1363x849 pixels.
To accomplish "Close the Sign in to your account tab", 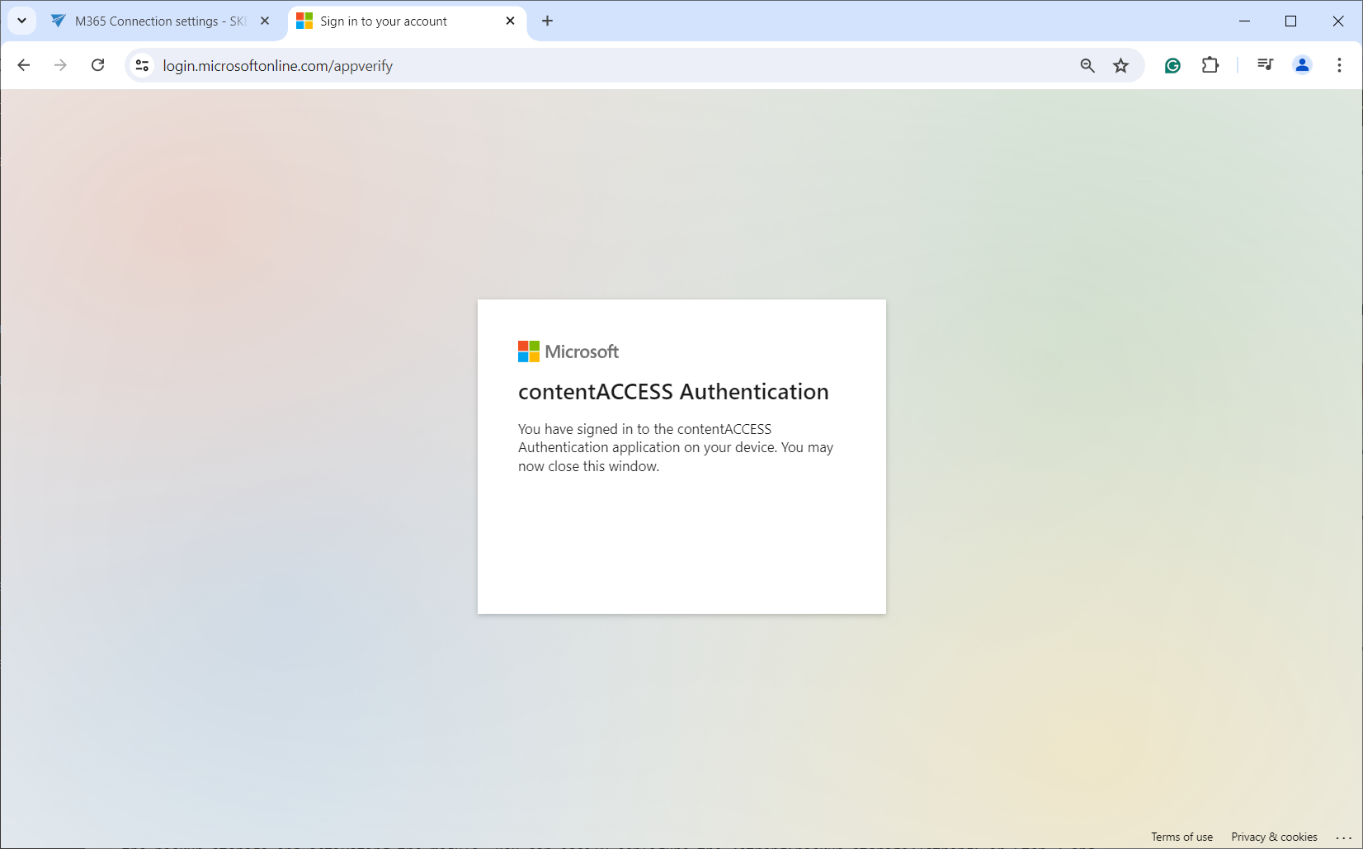I will pyautogui.click(x=510, y=21).
